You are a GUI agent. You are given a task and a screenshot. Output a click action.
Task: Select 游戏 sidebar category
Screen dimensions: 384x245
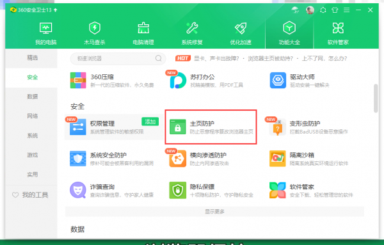[x=32, y=155]
